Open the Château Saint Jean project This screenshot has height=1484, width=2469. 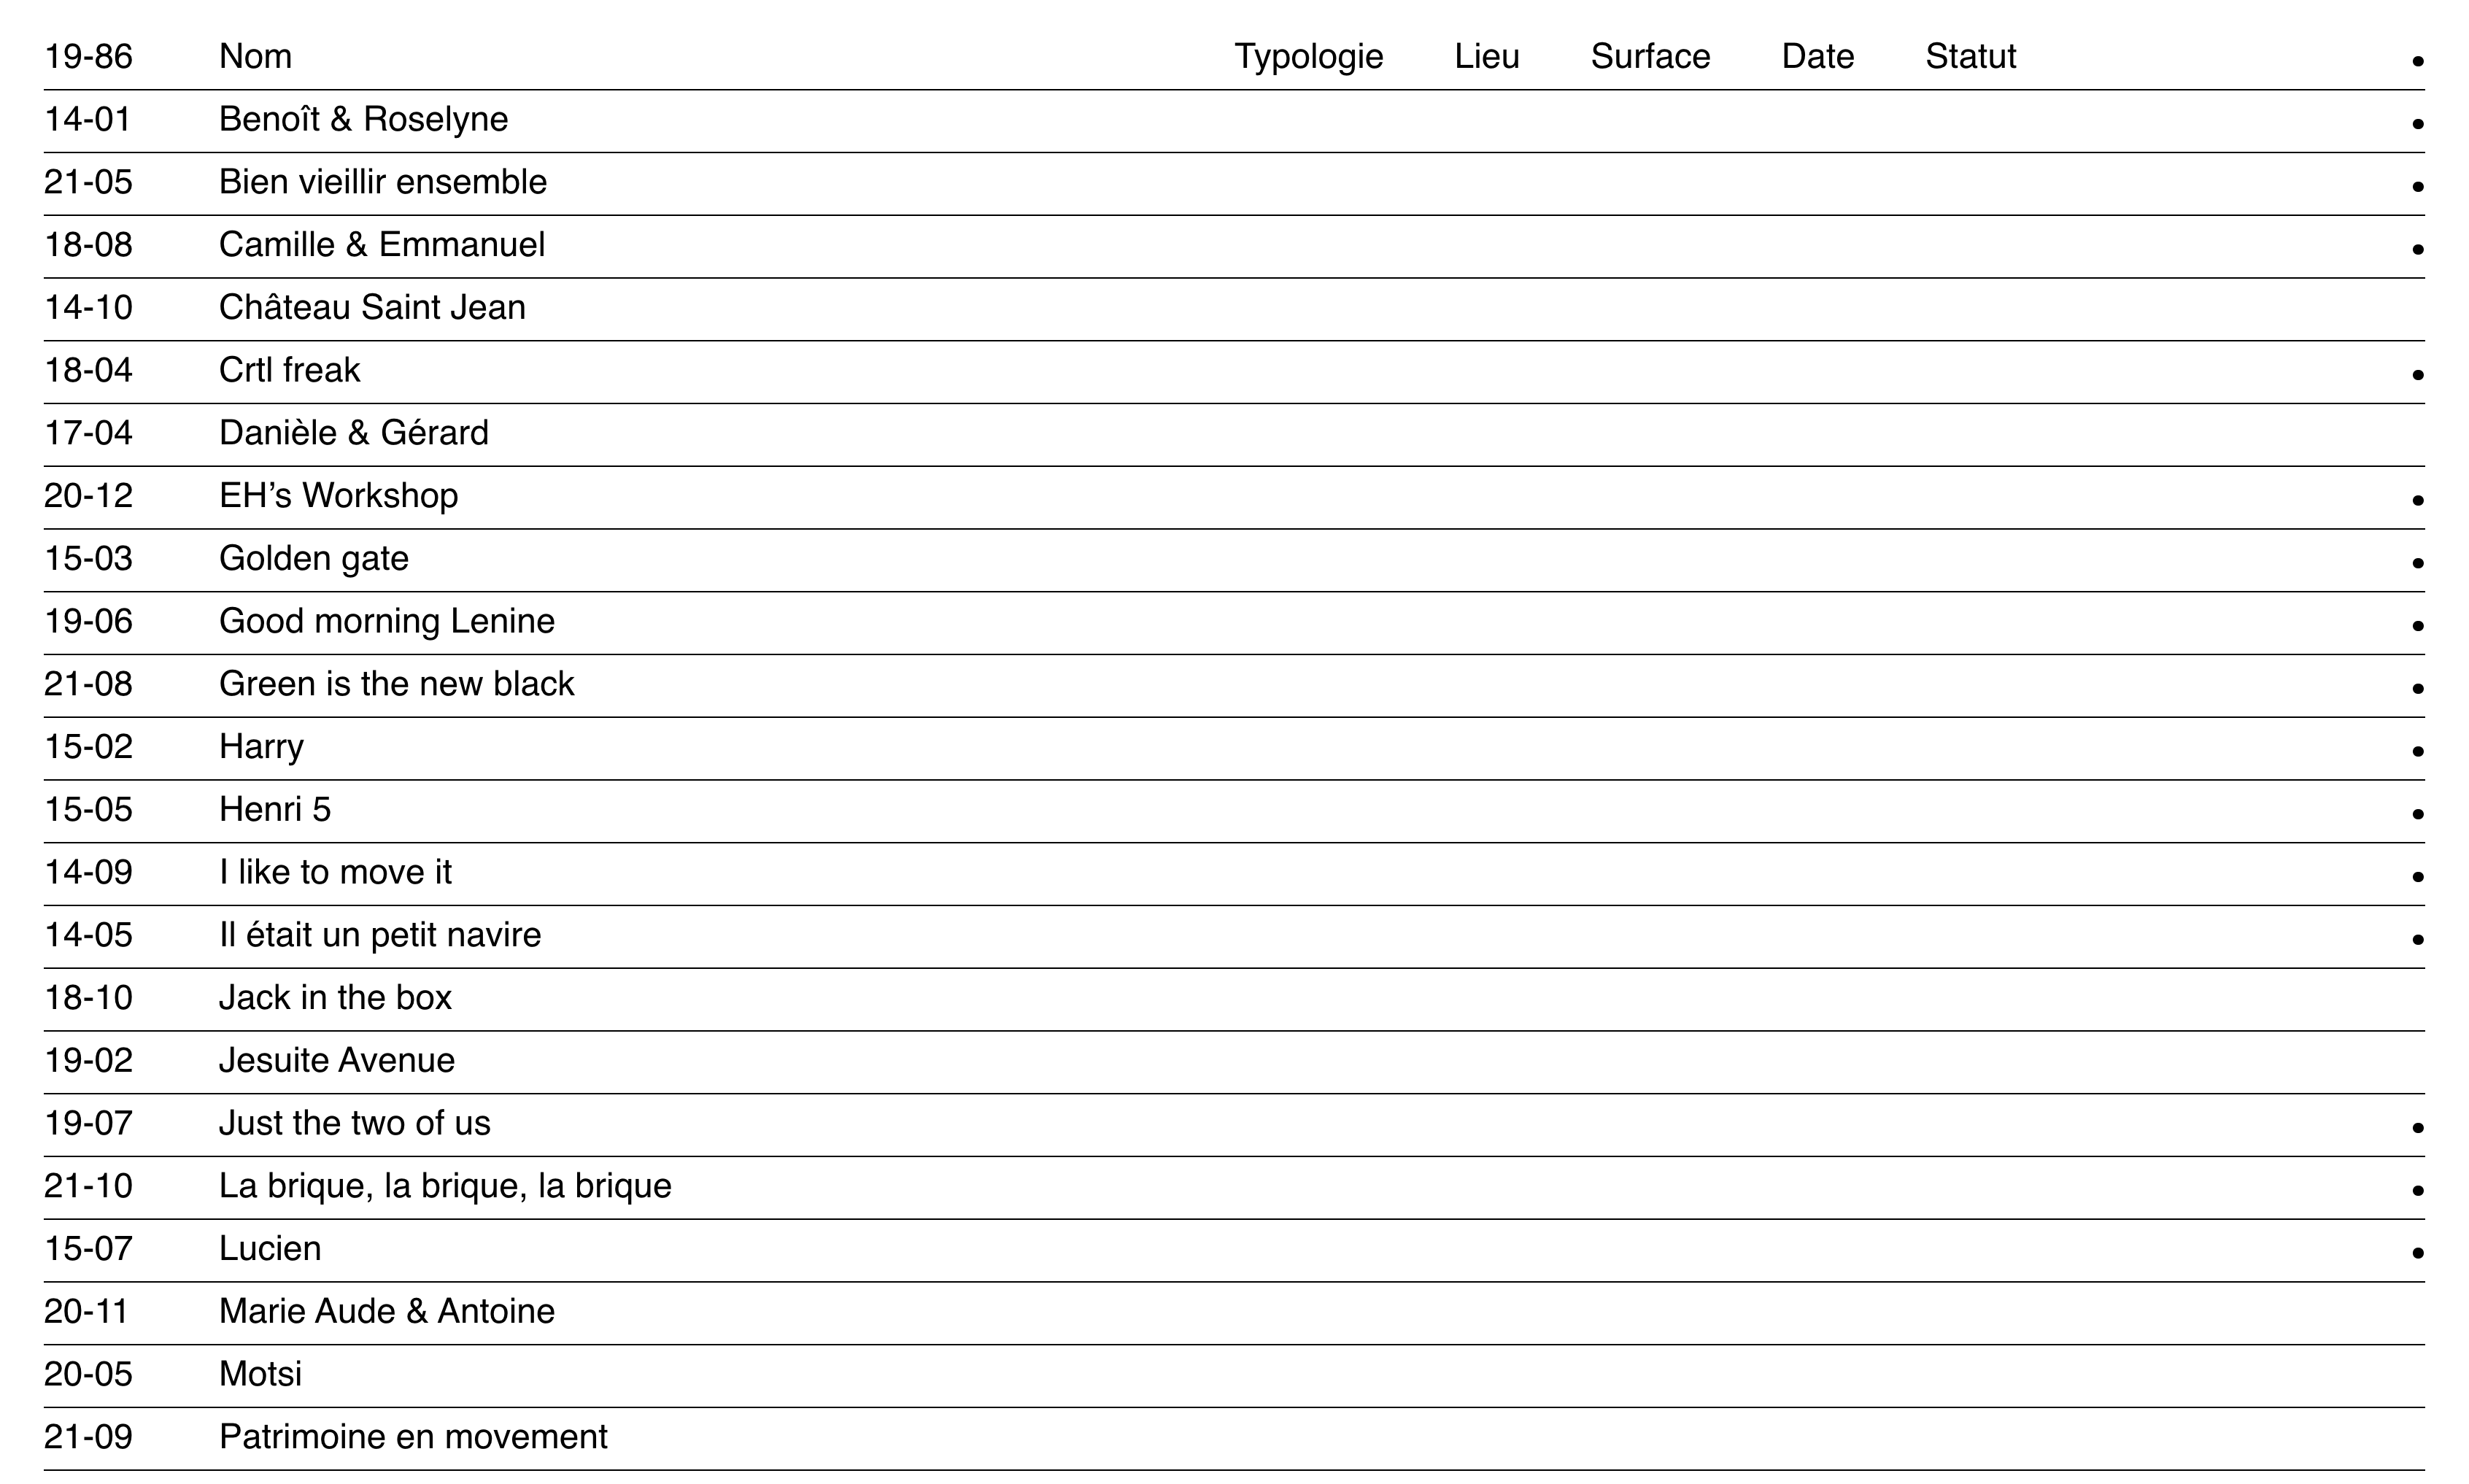coord(372,308)
